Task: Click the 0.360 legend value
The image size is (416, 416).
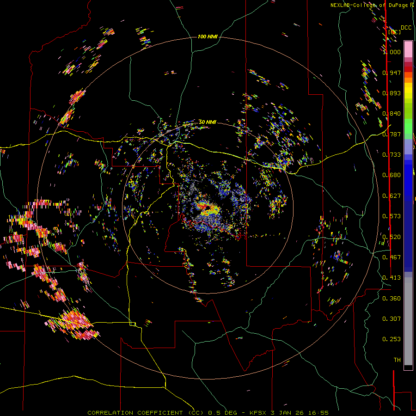Action: [392, 299]
